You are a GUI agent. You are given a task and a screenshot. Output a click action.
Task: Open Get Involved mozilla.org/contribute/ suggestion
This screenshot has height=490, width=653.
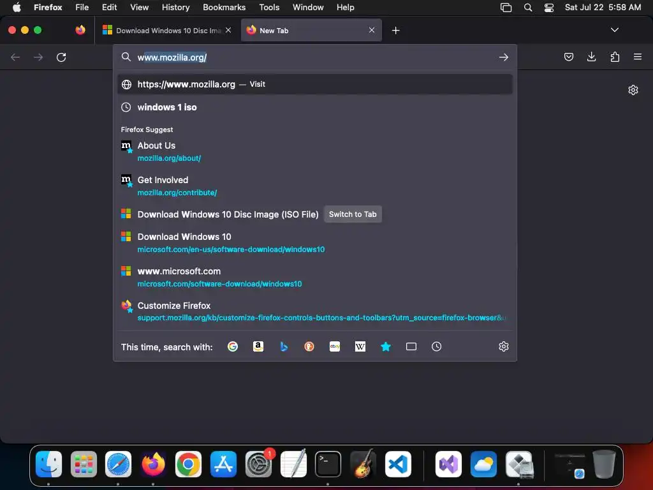click(x=315, y=186)
